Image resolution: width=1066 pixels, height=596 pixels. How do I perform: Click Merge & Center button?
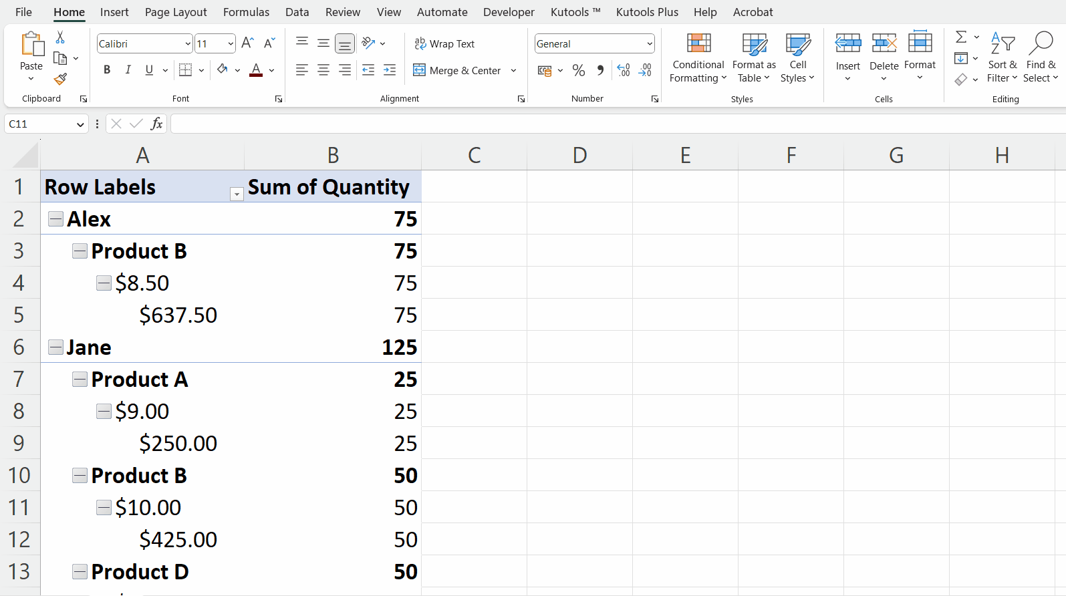457,70
